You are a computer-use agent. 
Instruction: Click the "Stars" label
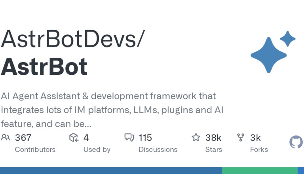(x=214, y=149)
